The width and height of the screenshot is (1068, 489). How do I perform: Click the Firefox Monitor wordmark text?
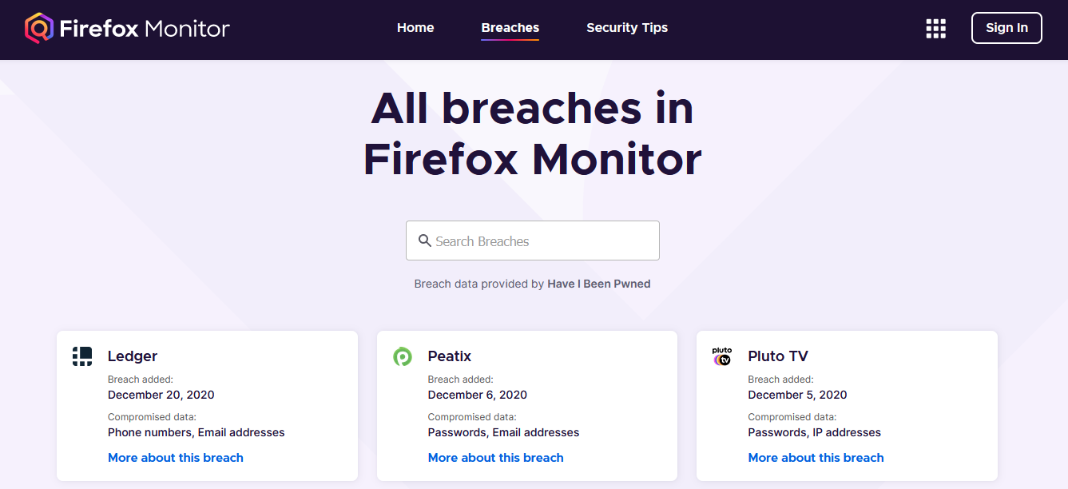pos(145,29)
